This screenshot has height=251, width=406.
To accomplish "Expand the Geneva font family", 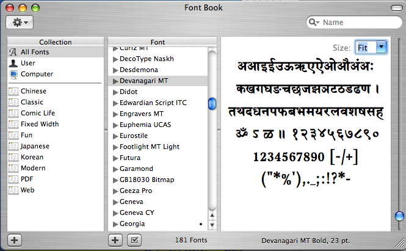I will (115, 202).
